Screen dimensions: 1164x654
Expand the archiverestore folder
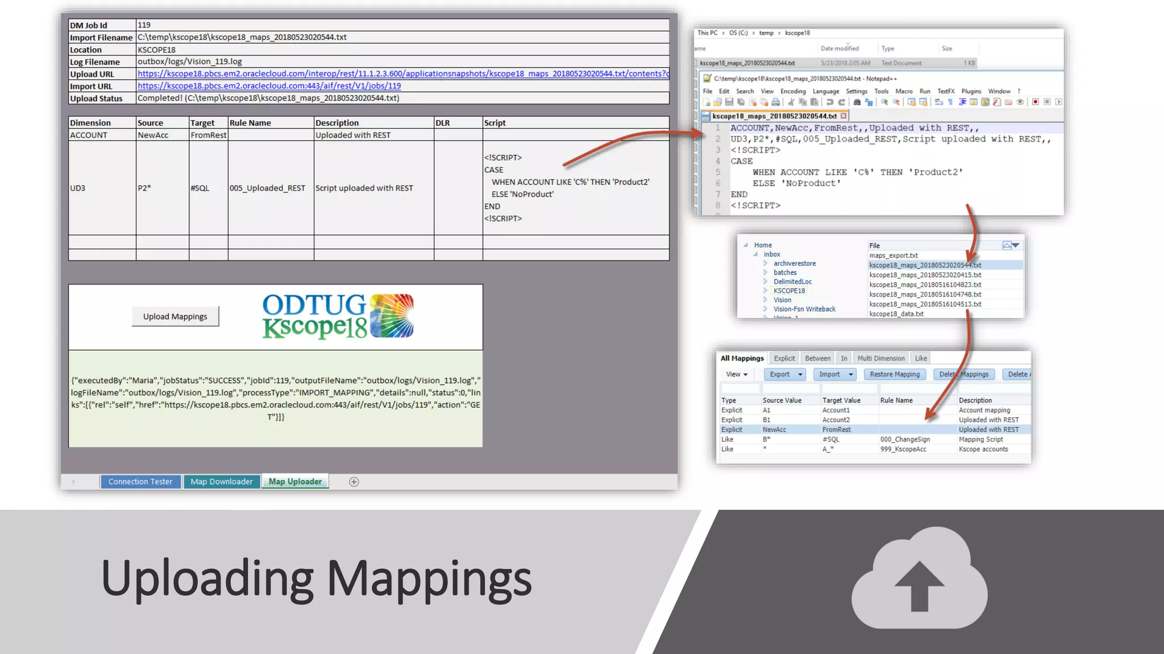pyautogui.click(x=765, y=263)
